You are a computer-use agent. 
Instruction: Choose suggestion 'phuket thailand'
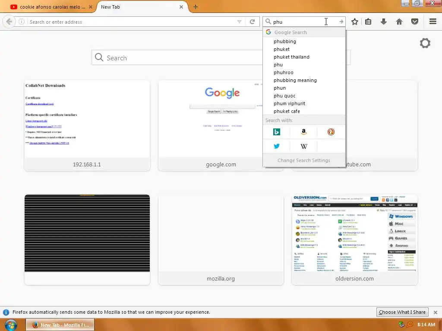point(304,57)
